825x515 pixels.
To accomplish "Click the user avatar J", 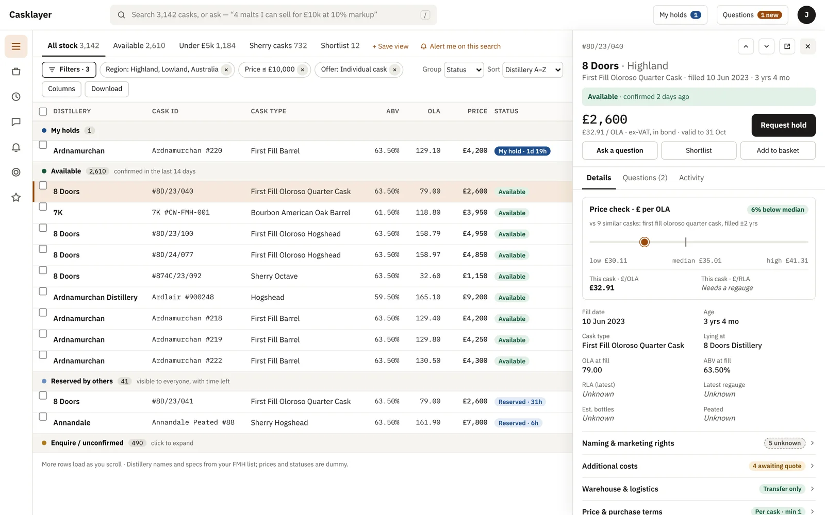I will tap(806, 15).
